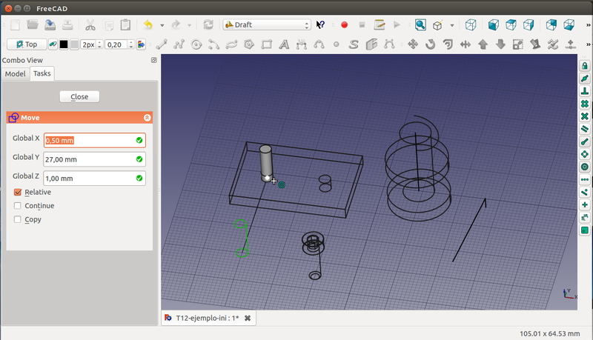
Task: Open the Draft workbench dropdown
Action: (267, 25)
